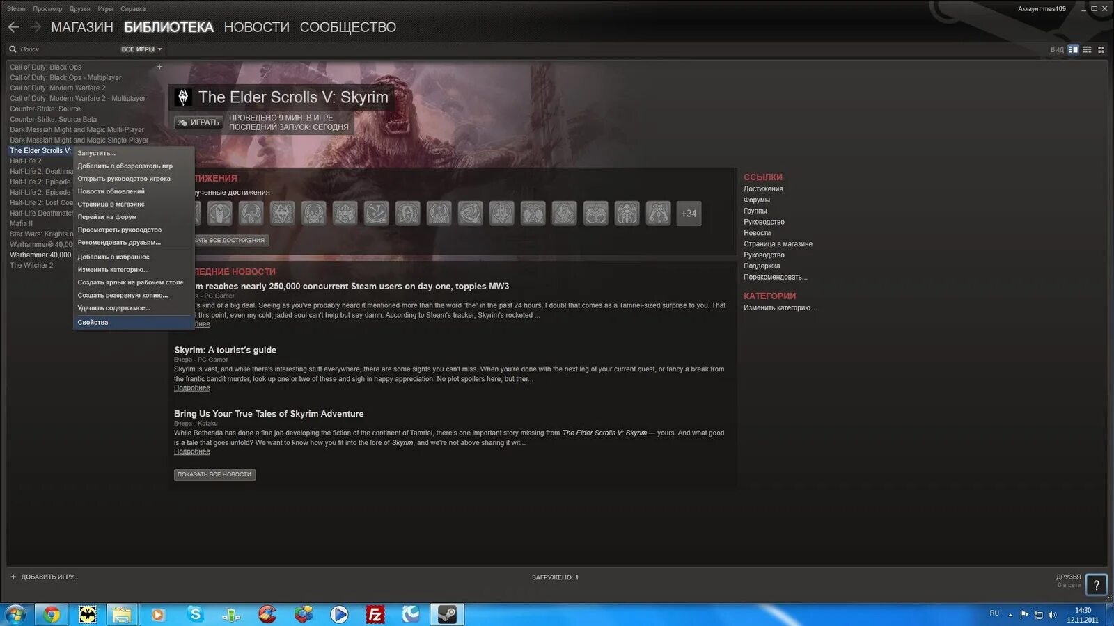Select "Удалить содержимое..." in context menu
This screenshot has width=1114, height=626.
(133, 308)
